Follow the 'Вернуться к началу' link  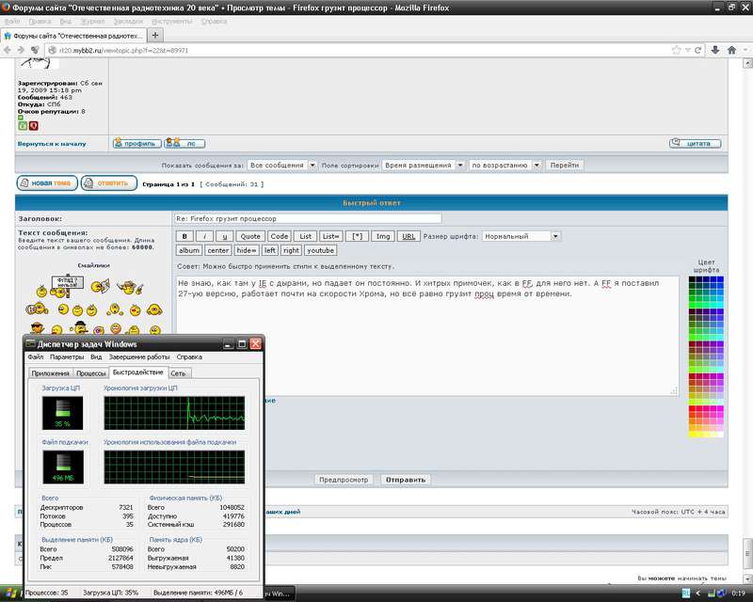pos(52,144)
